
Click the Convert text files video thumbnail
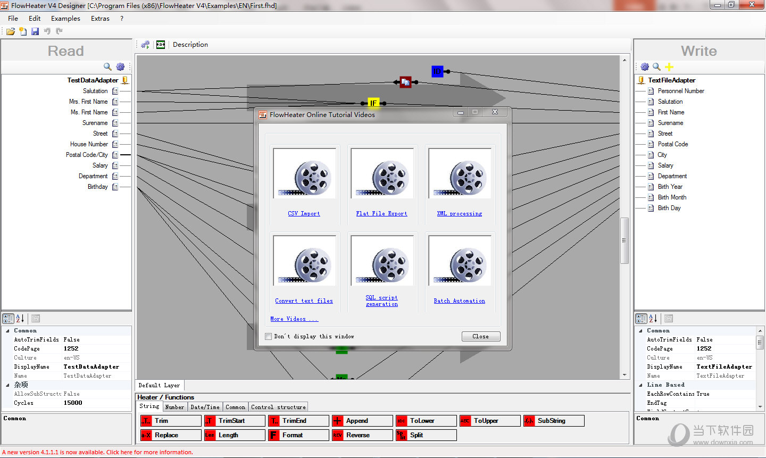tap(304, 261)
